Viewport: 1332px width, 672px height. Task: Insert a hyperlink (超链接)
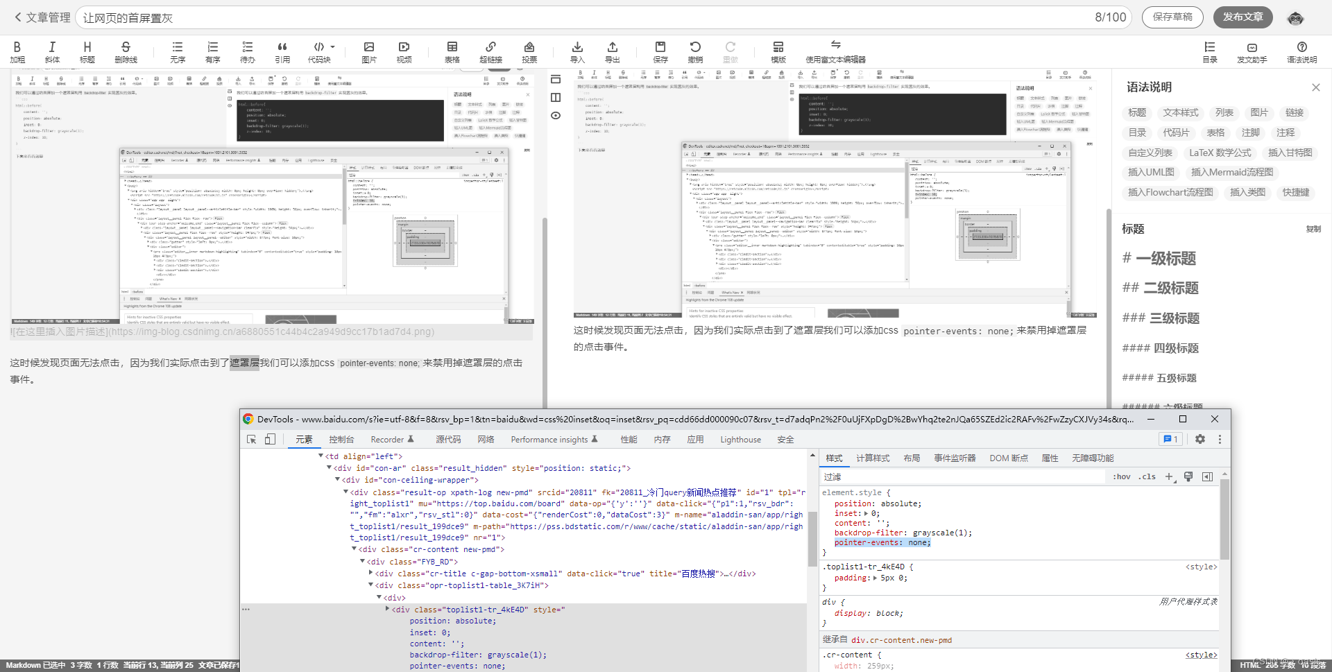point(490,52)
